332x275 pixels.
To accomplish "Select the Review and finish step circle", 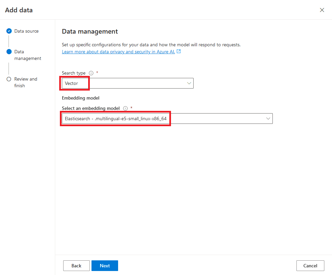I will click(x=9, y=79).
